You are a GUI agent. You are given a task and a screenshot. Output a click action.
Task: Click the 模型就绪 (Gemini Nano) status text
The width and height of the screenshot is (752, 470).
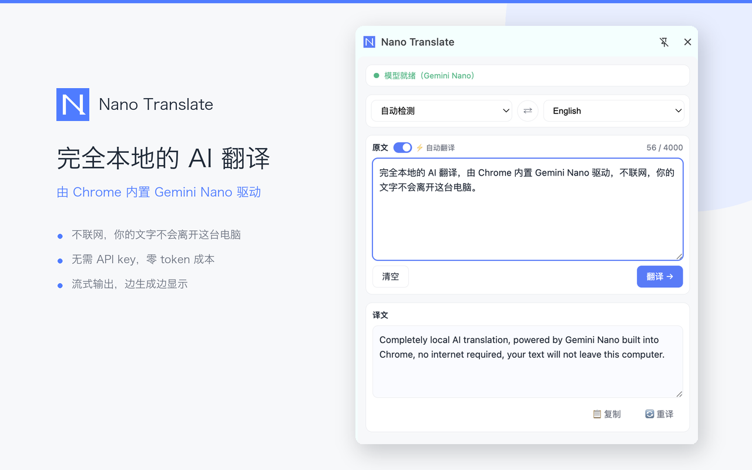pos(429,76)
